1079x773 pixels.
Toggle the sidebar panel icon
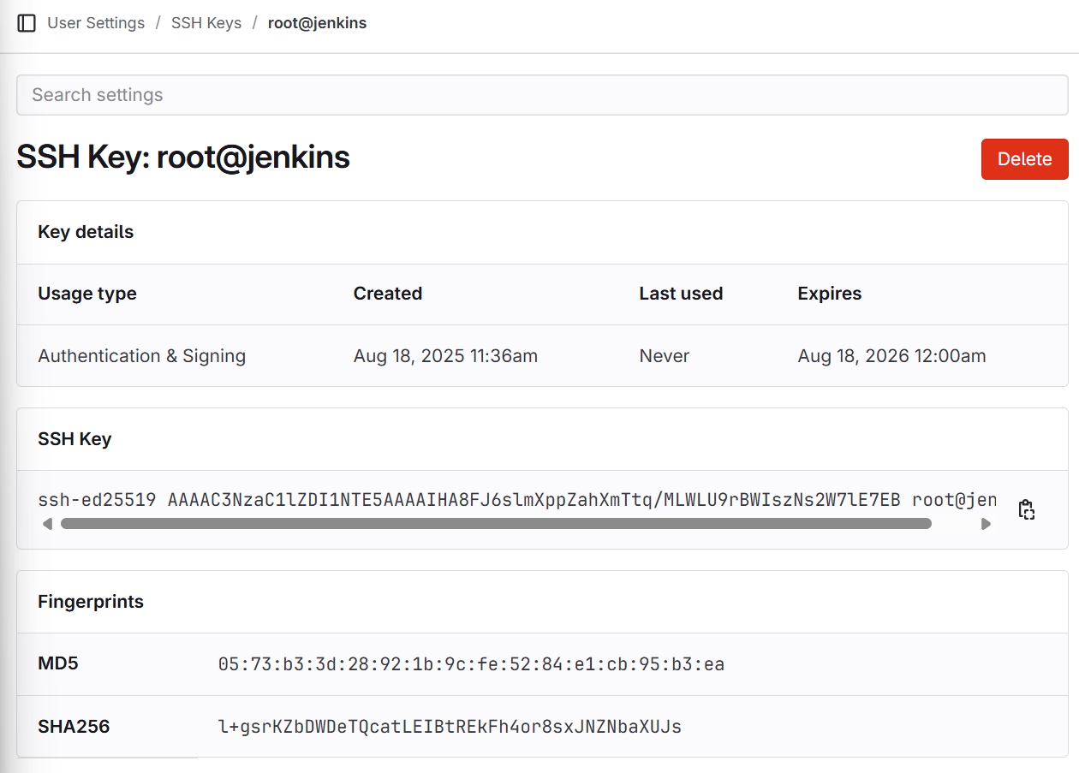(x=27, y=23)
